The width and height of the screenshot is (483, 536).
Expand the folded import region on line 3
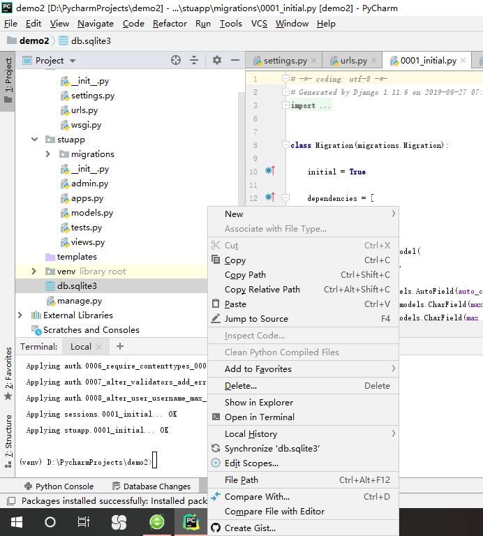[285, 105]
